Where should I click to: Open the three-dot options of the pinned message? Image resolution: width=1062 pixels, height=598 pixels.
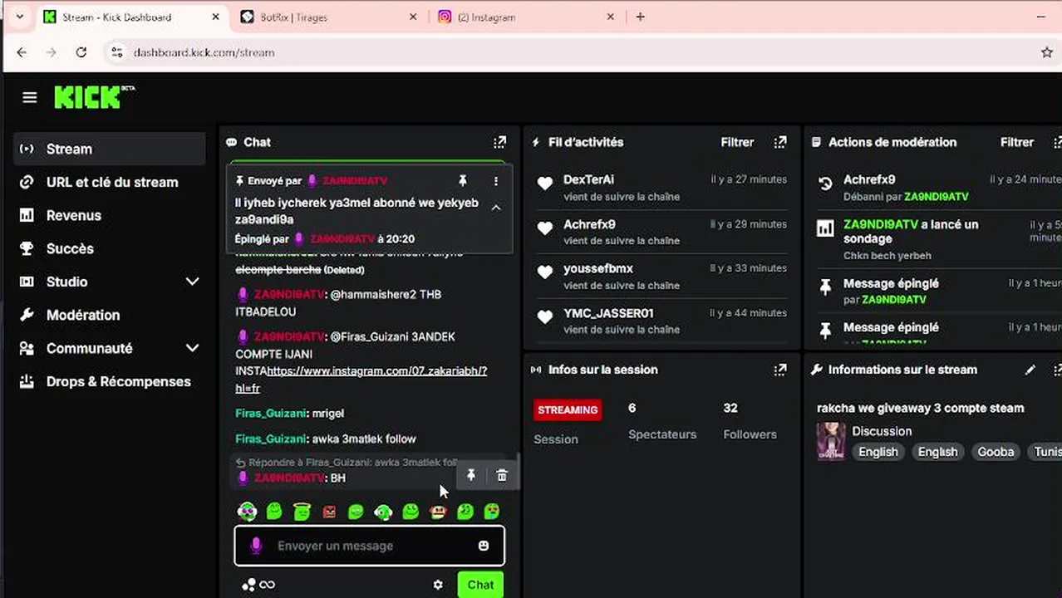496,180
